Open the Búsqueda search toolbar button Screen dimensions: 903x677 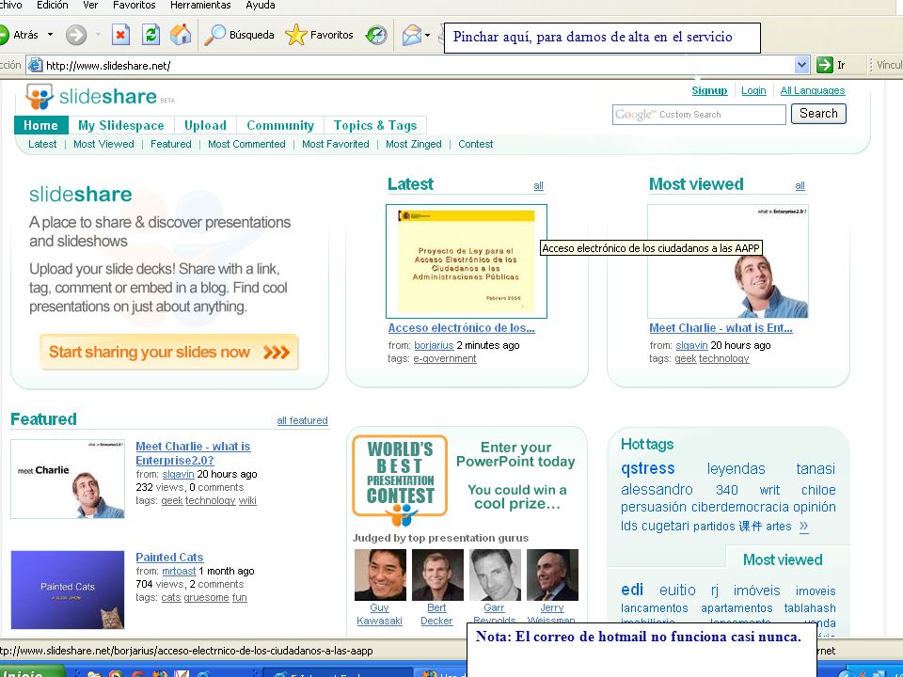[x=240, y=35]
